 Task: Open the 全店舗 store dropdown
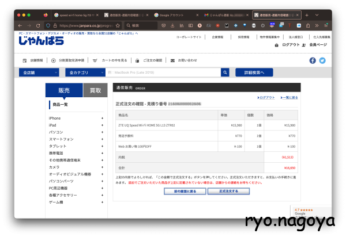38,73
